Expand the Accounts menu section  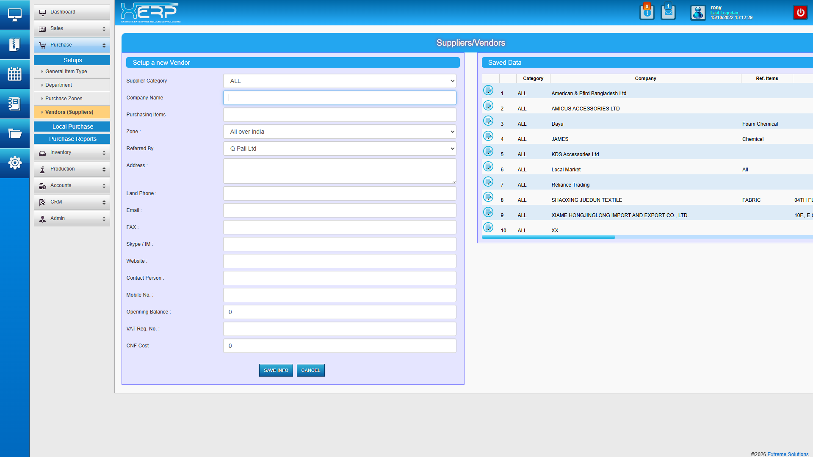pos(72,185)
